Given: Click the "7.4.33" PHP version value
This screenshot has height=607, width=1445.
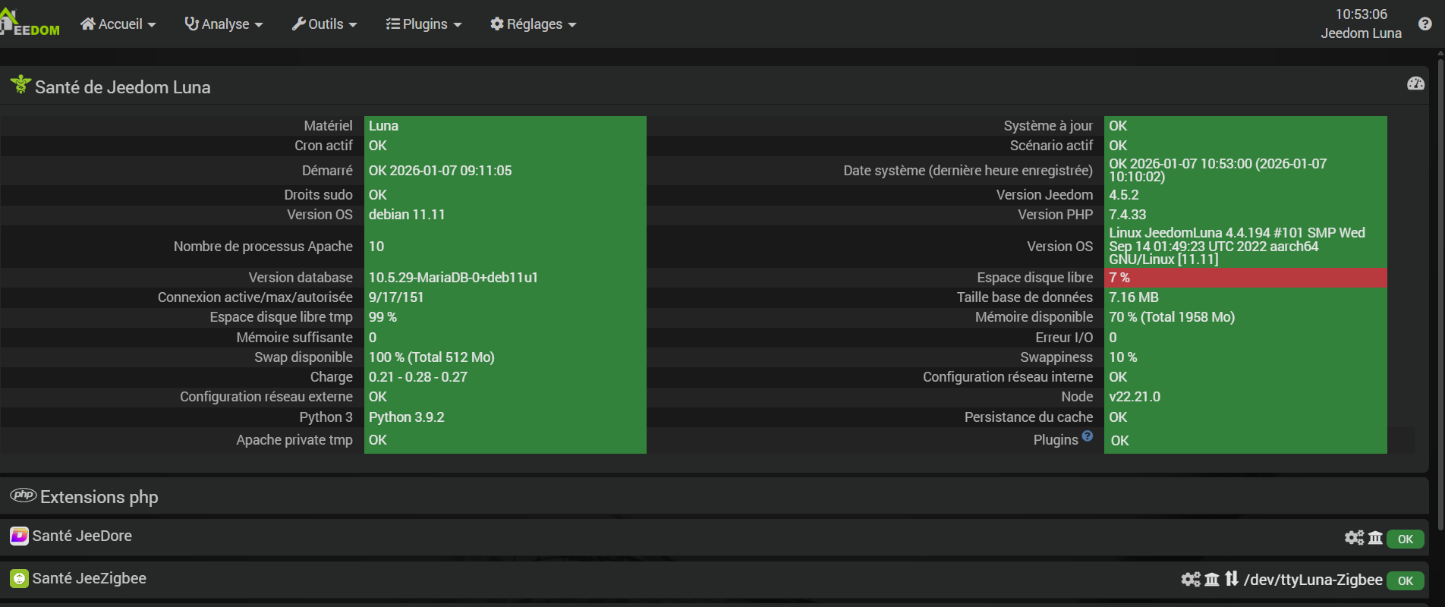Looking at the screenshot, I should 1128,215.
